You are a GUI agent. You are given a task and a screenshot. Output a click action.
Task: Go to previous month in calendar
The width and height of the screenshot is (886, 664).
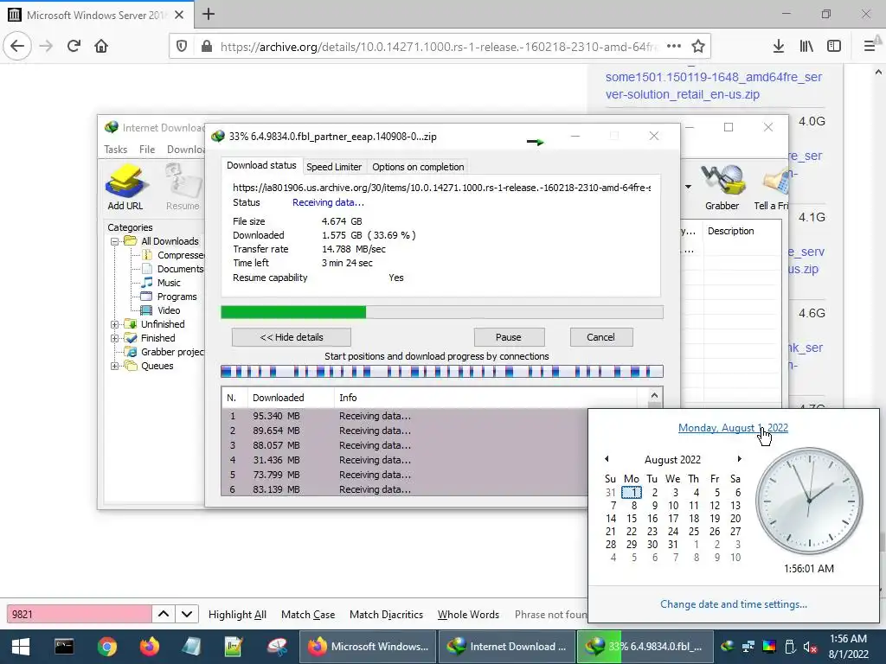(x=607, y=459)
